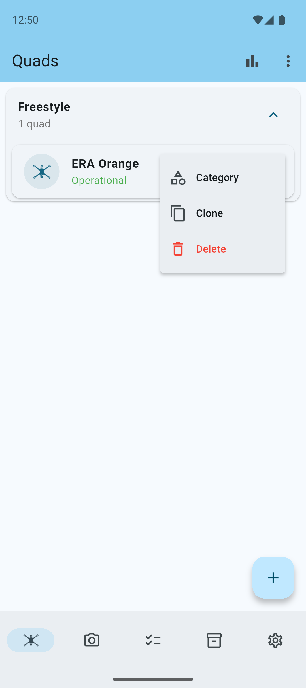Collapse the Freestyle category chevron
The image size is (306, 688).
[x=273, y=115]
